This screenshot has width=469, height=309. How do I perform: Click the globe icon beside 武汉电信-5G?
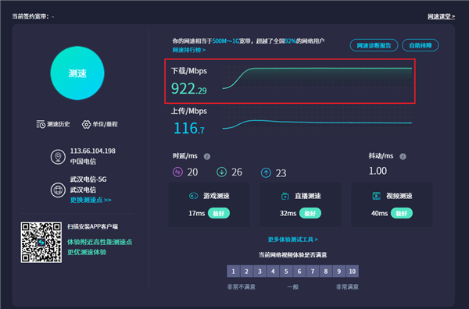[x=58, y=190]
